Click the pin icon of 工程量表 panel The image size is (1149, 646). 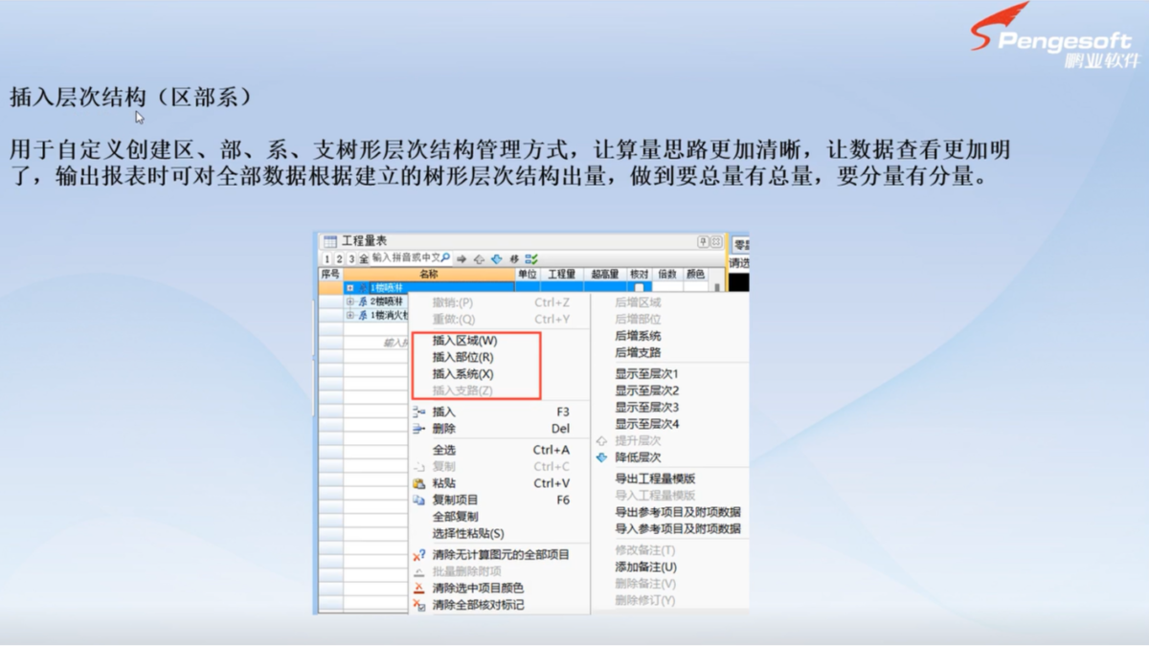(704, 242)
